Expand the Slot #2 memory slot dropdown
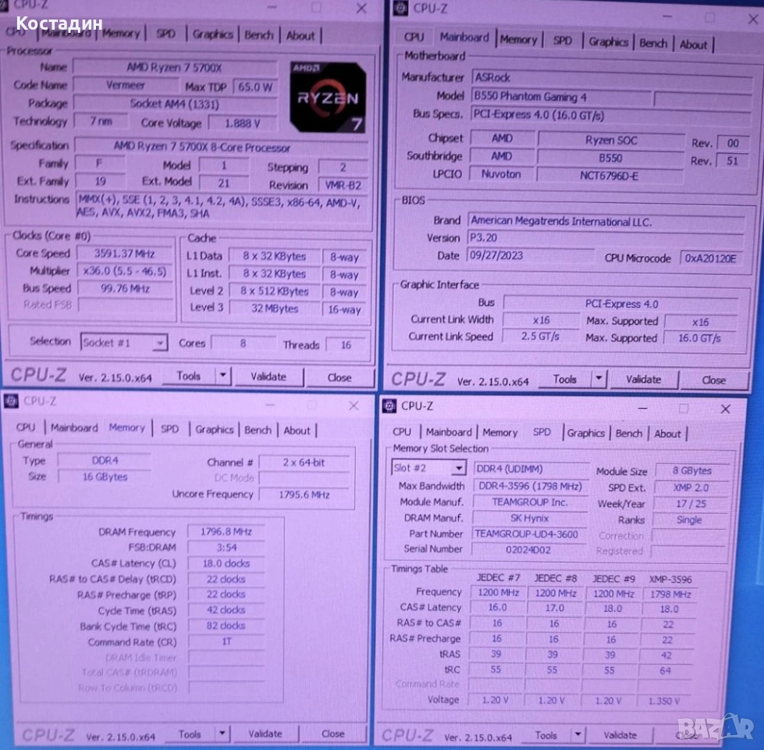The image size is (764, 750). pyautogui.click(x=458, y=468)
